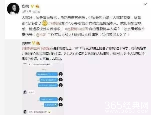The width and height of the screenshot is (151, 115).
Task: Click the membership crown icon above the timestamp
Action: click(x=37, y=6)
